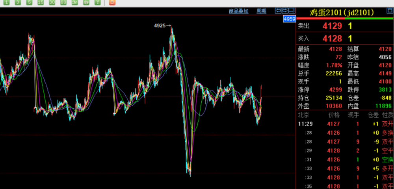Select the 涨停 value 4299

pyautogui.click(x=335, y=90)
